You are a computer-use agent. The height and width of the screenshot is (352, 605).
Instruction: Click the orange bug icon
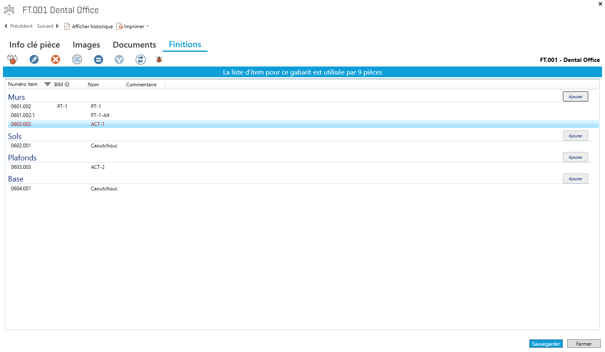click(159, 59)
